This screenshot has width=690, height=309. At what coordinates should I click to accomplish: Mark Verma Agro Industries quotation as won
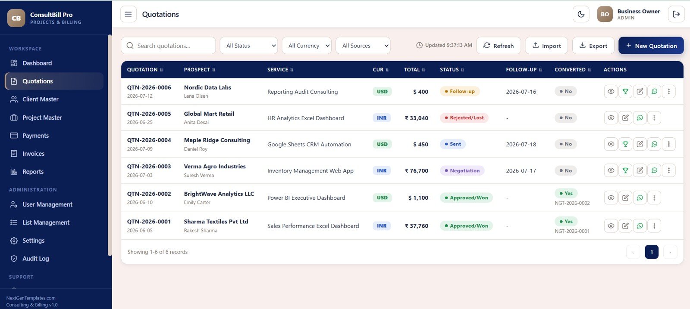(625, 170)
